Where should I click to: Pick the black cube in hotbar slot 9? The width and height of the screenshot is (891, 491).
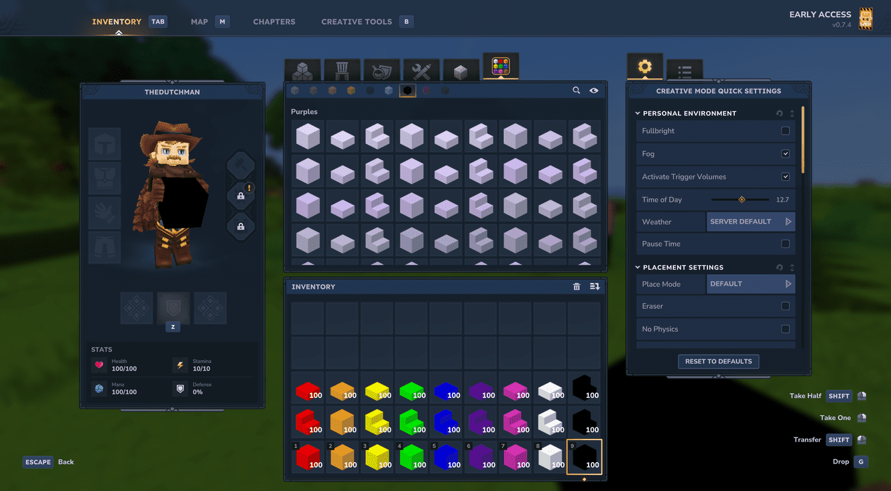point(585,457)
